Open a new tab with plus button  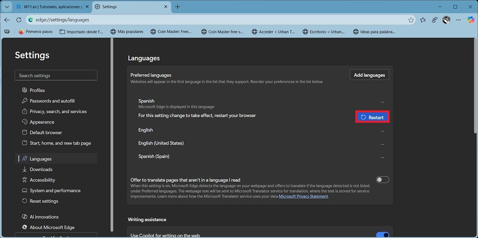click(x=178, y=7)
